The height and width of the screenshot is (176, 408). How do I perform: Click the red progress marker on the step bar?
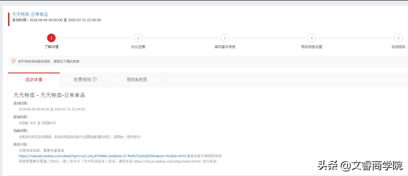tap(51, 38)
